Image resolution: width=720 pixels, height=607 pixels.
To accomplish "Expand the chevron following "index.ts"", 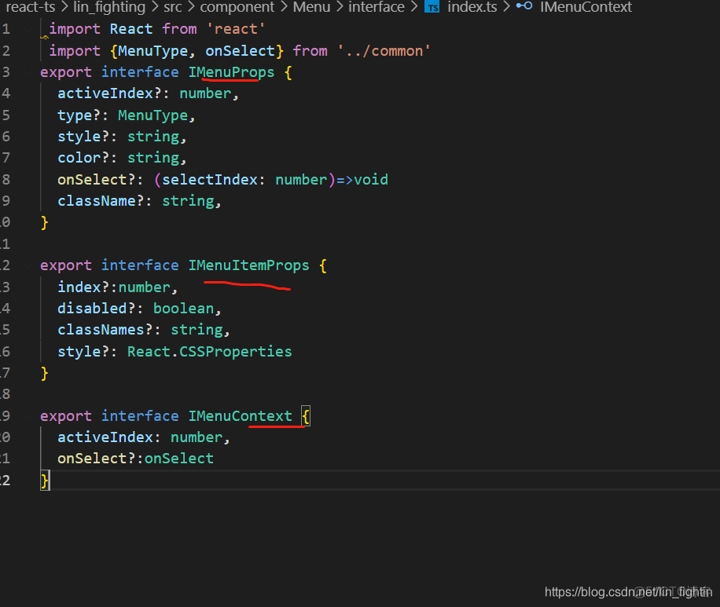I will tap(507, 8).
